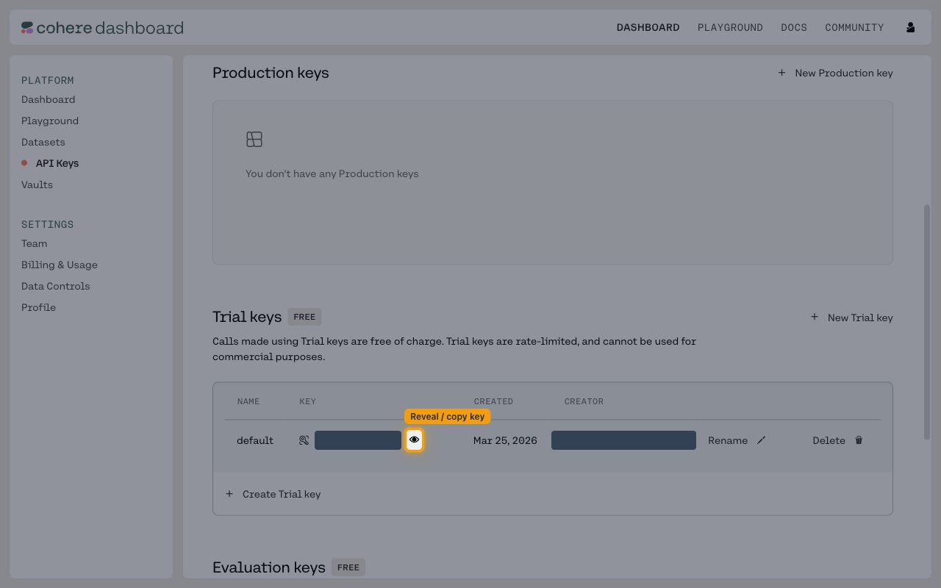Open Team settings in sidebar

click(x=34, y=243)
